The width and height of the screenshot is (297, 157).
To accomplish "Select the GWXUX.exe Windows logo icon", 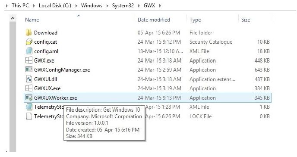I will point(29,88).
